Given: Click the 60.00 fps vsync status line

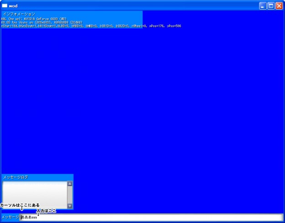Looking at the screenshot, I should click(41, 22).
